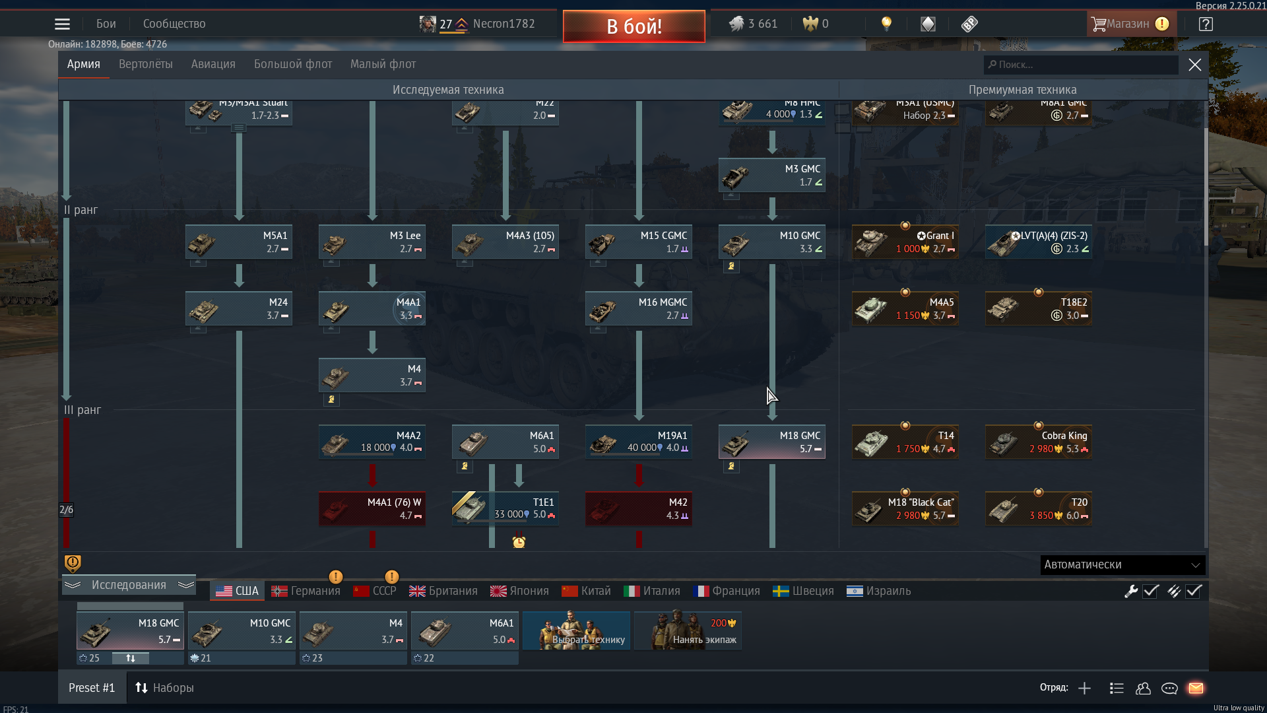Image resolution: width=1267 pixels, height=713 pixels.
Task: Switch to Вертолёты tab
Action: click(146, 65)
